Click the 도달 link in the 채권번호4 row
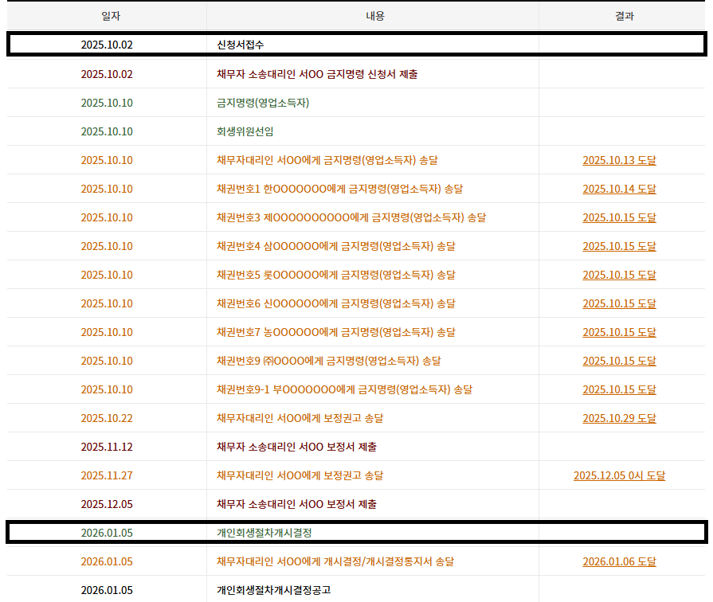 [x=619, y=246]
